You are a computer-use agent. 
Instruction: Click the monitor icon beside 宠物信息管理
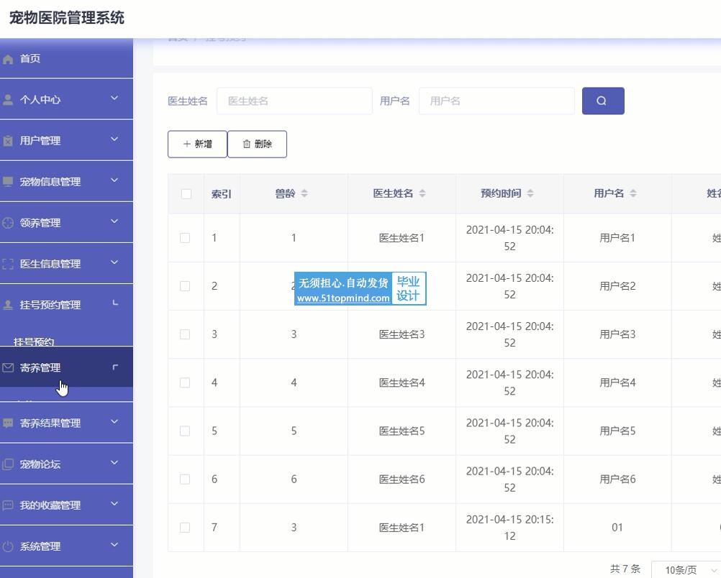point(9,182)
